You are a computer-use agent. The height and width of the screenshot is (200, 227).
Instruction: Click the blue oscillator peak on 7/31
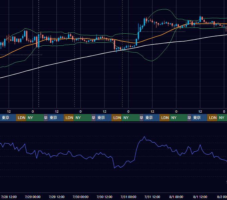coord(144,137)
